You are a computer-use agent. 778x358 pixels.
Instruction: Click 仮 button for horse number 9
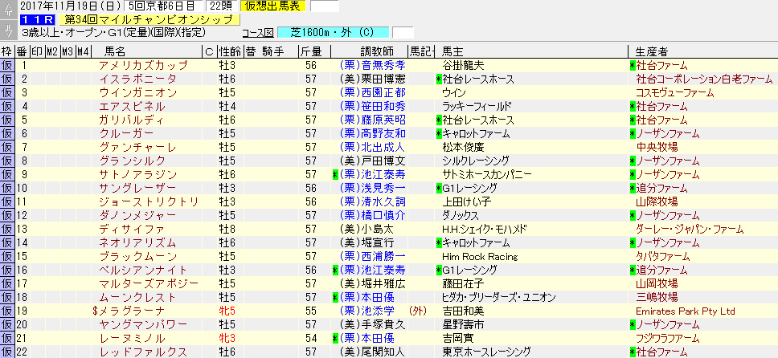tap(7, 174)
